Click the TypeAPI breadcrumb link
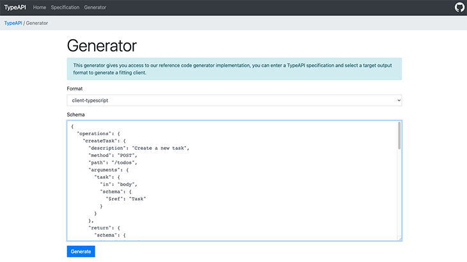The image size is (467, 262). point(13,23)
